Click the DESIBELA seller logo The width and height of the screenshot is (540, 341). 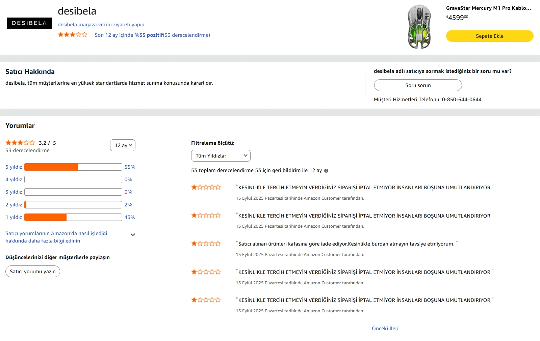click(29, 23)
